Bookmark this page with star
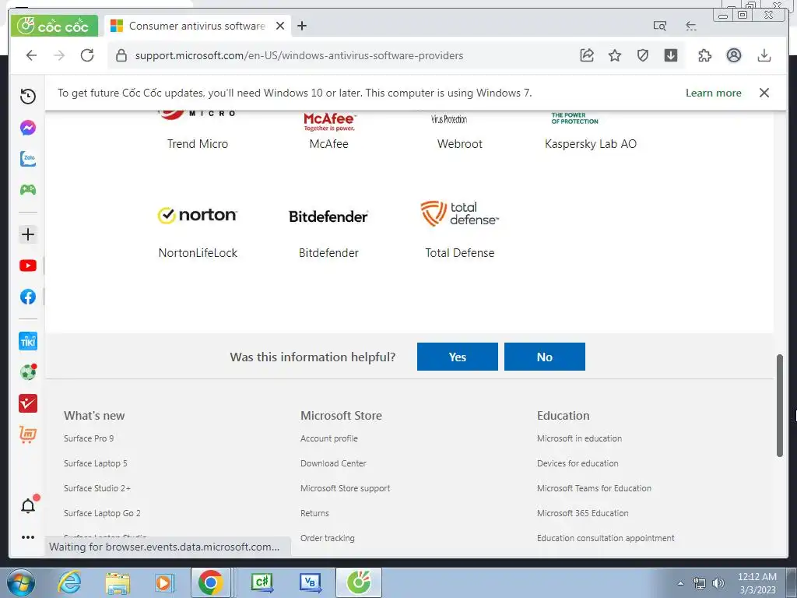Viewport: 797px width, 598px height. click(615, 55)
